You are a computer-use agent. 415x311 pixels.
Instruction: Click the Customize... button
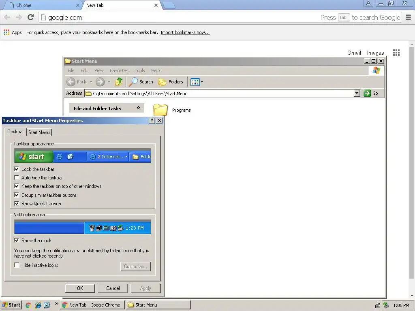[x=135, y=266]
